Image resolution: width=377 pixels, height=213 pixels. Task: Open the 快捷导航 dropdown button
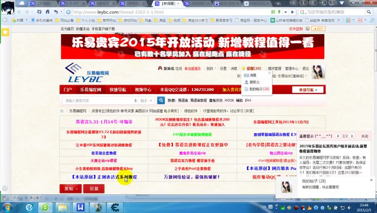308,90
